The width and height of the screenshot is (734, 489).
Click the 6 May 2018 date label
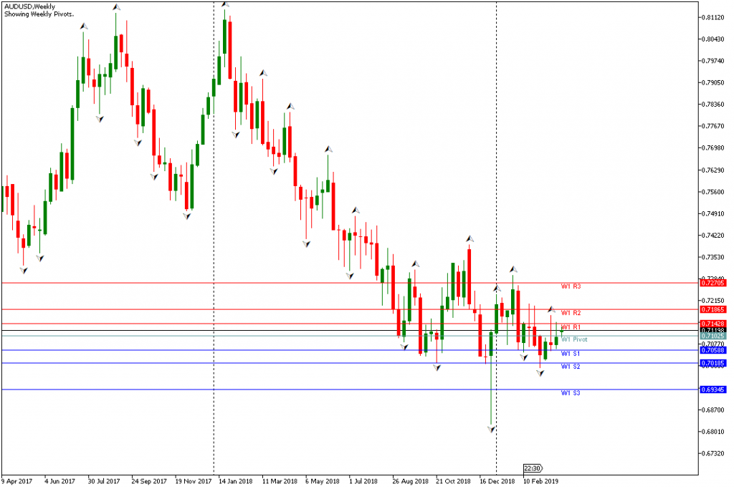click(322, 482)
